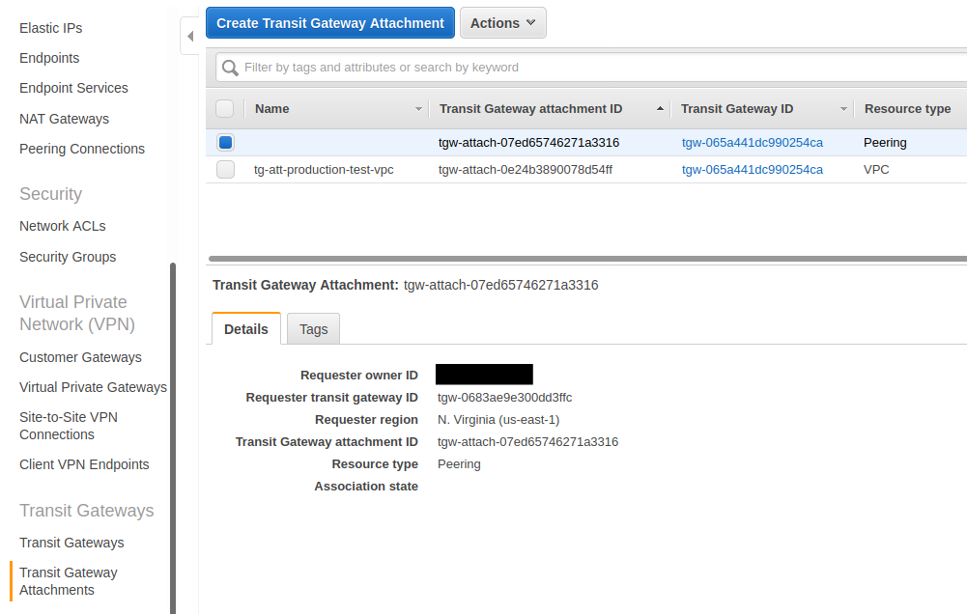Image resolution: width=967 pixels, height=614 pixels.
Task: Open tgw-065a441dc990254ca link in VPC row
Action: pos(752,170)
